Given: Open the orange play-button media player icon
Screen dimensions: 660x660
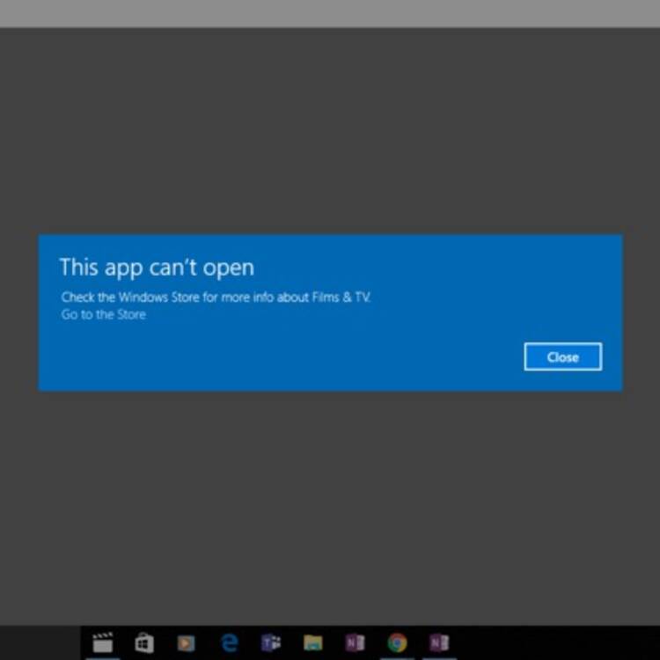Looking at the screenshot, I should 186,642.
